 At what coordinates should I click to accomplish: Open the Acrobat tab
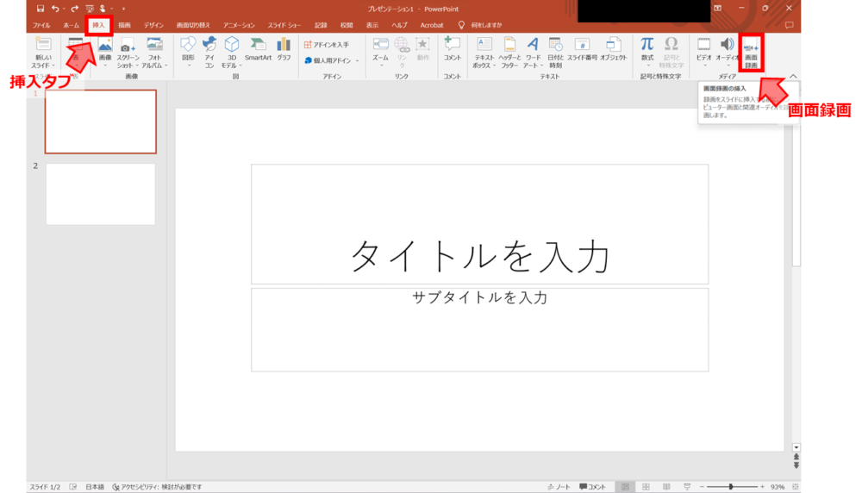click(x=432, y=25)
